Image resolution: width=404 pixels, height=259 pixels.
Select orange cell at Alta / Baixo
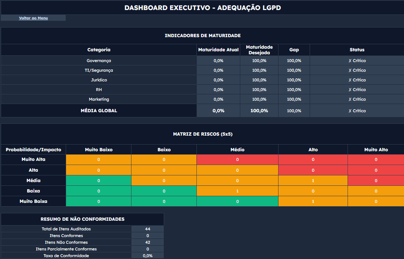[164, 170]
